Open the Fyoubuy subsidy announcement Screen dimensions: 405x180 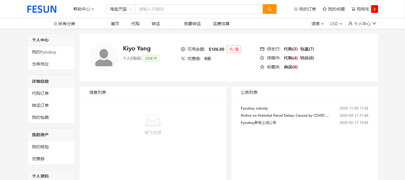(x=254, y=108)
